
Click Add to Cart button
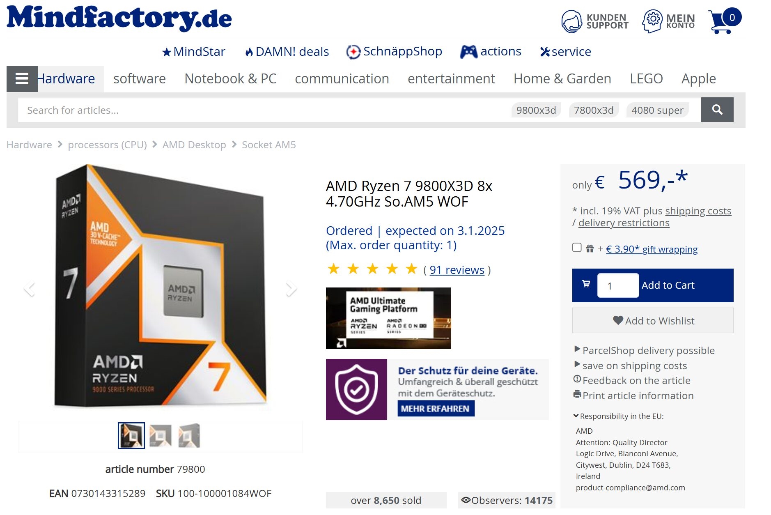(x=653, y=285)
